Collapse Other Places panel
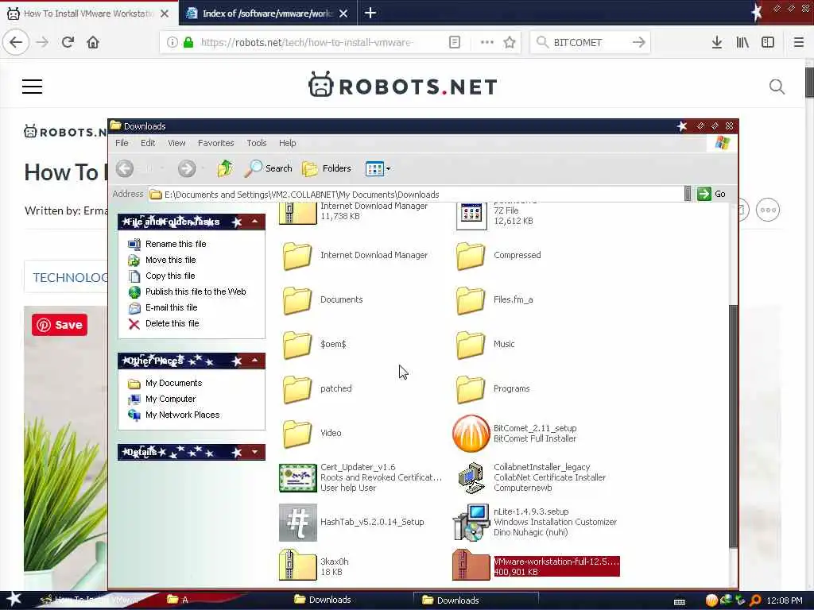814x610 pixels. (x=255, y=361)
